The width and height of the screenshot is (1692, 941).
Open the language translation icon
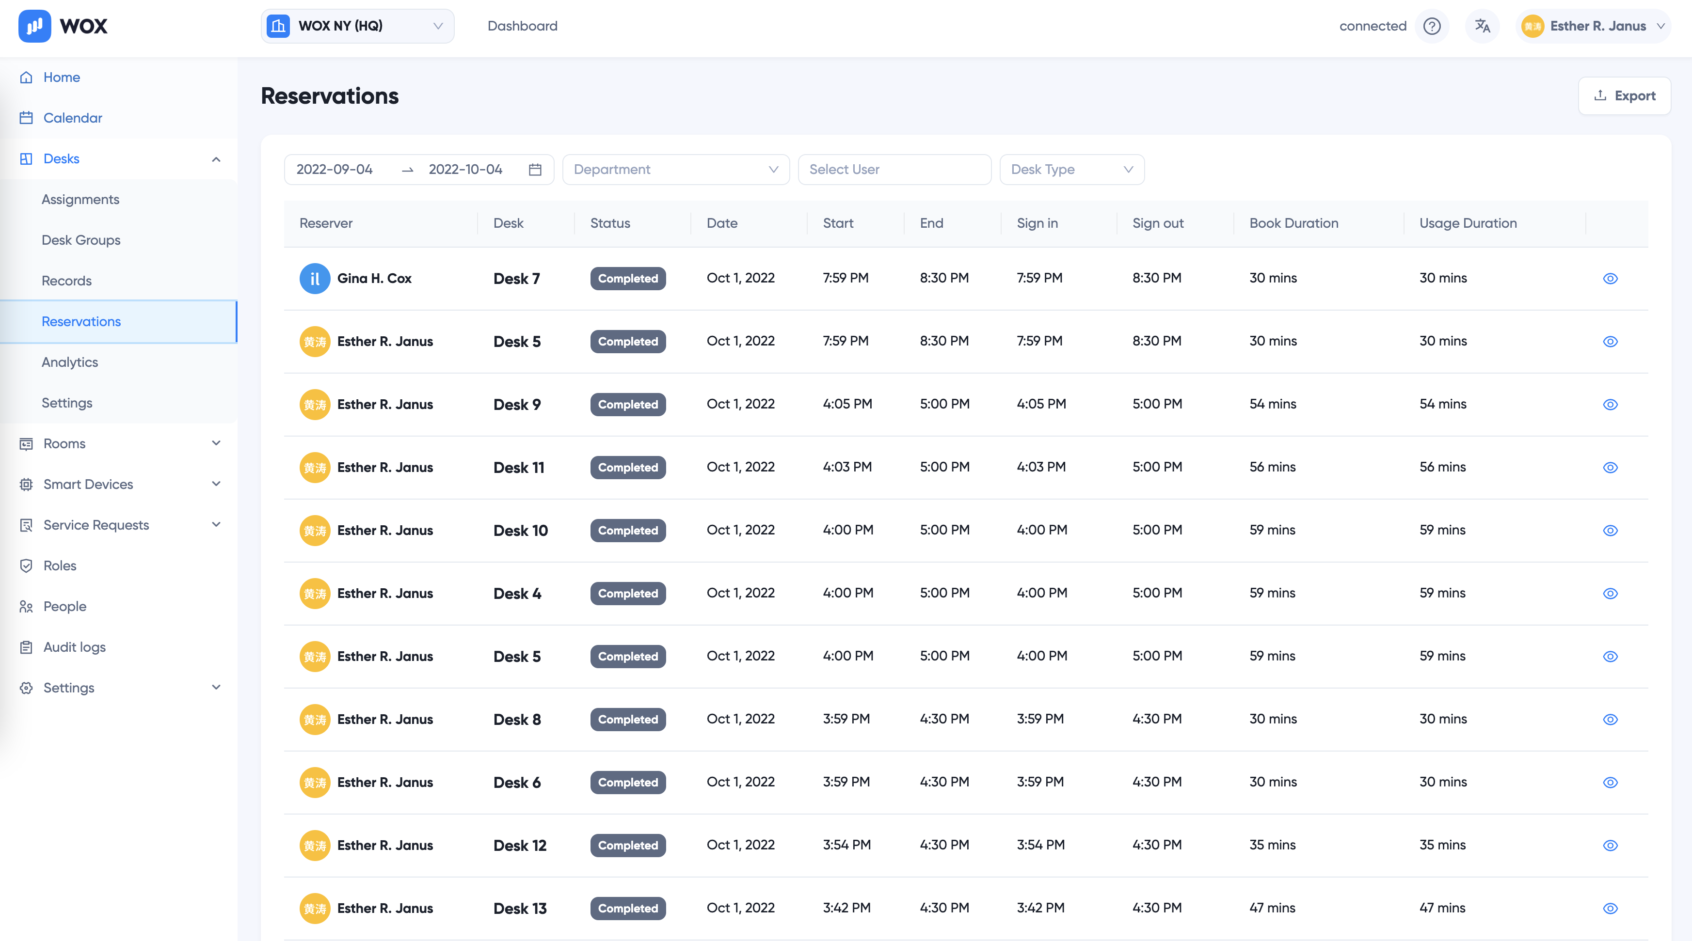1483,26
